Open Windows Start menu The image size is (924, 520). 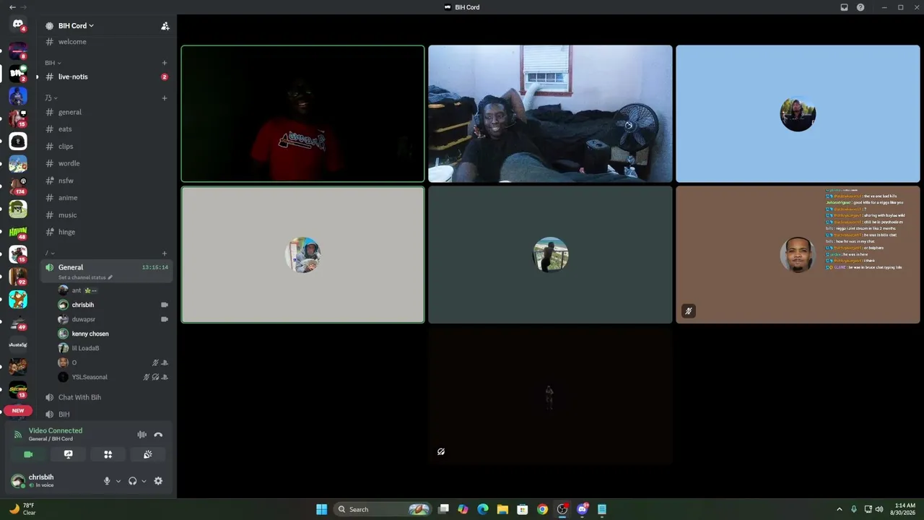coord(321,509)
